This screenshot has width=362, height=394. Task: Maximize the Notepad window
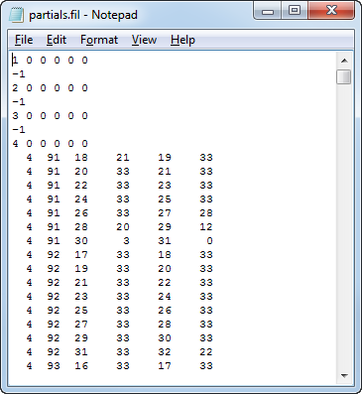[295, 11]
